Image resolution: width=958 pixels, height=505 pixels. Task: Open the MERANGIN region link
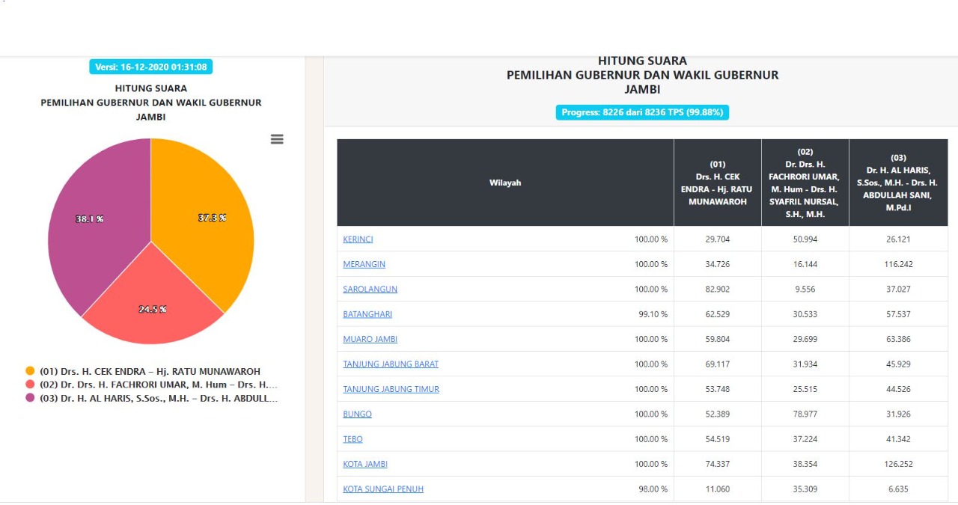click(x=364, y=264)
